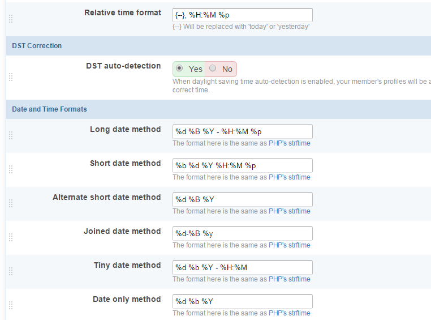Screen dimensions: 431x320
Task: Click the 'Joined date method' label
Action: [x=122, y=232]
